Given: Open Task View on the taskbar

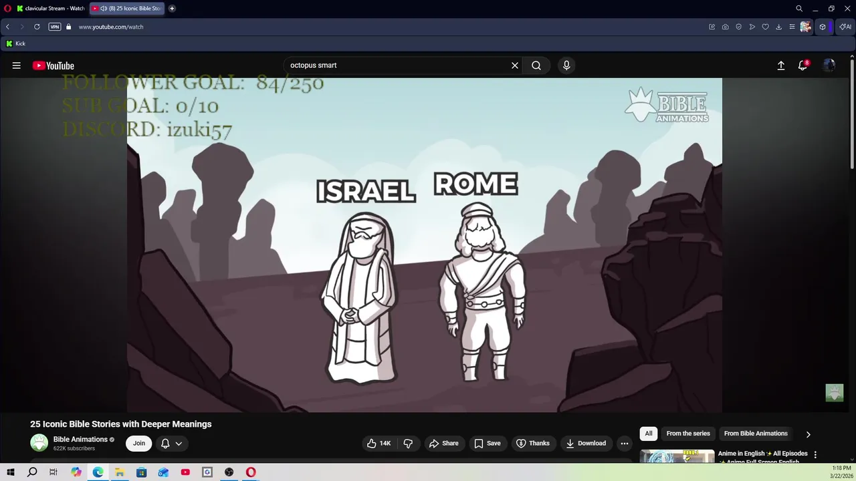Looking at the screenshot, I should (53, 472).
